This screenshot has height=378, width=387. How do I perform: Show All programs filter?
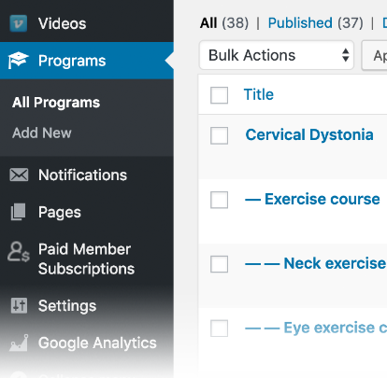[208, 23]
